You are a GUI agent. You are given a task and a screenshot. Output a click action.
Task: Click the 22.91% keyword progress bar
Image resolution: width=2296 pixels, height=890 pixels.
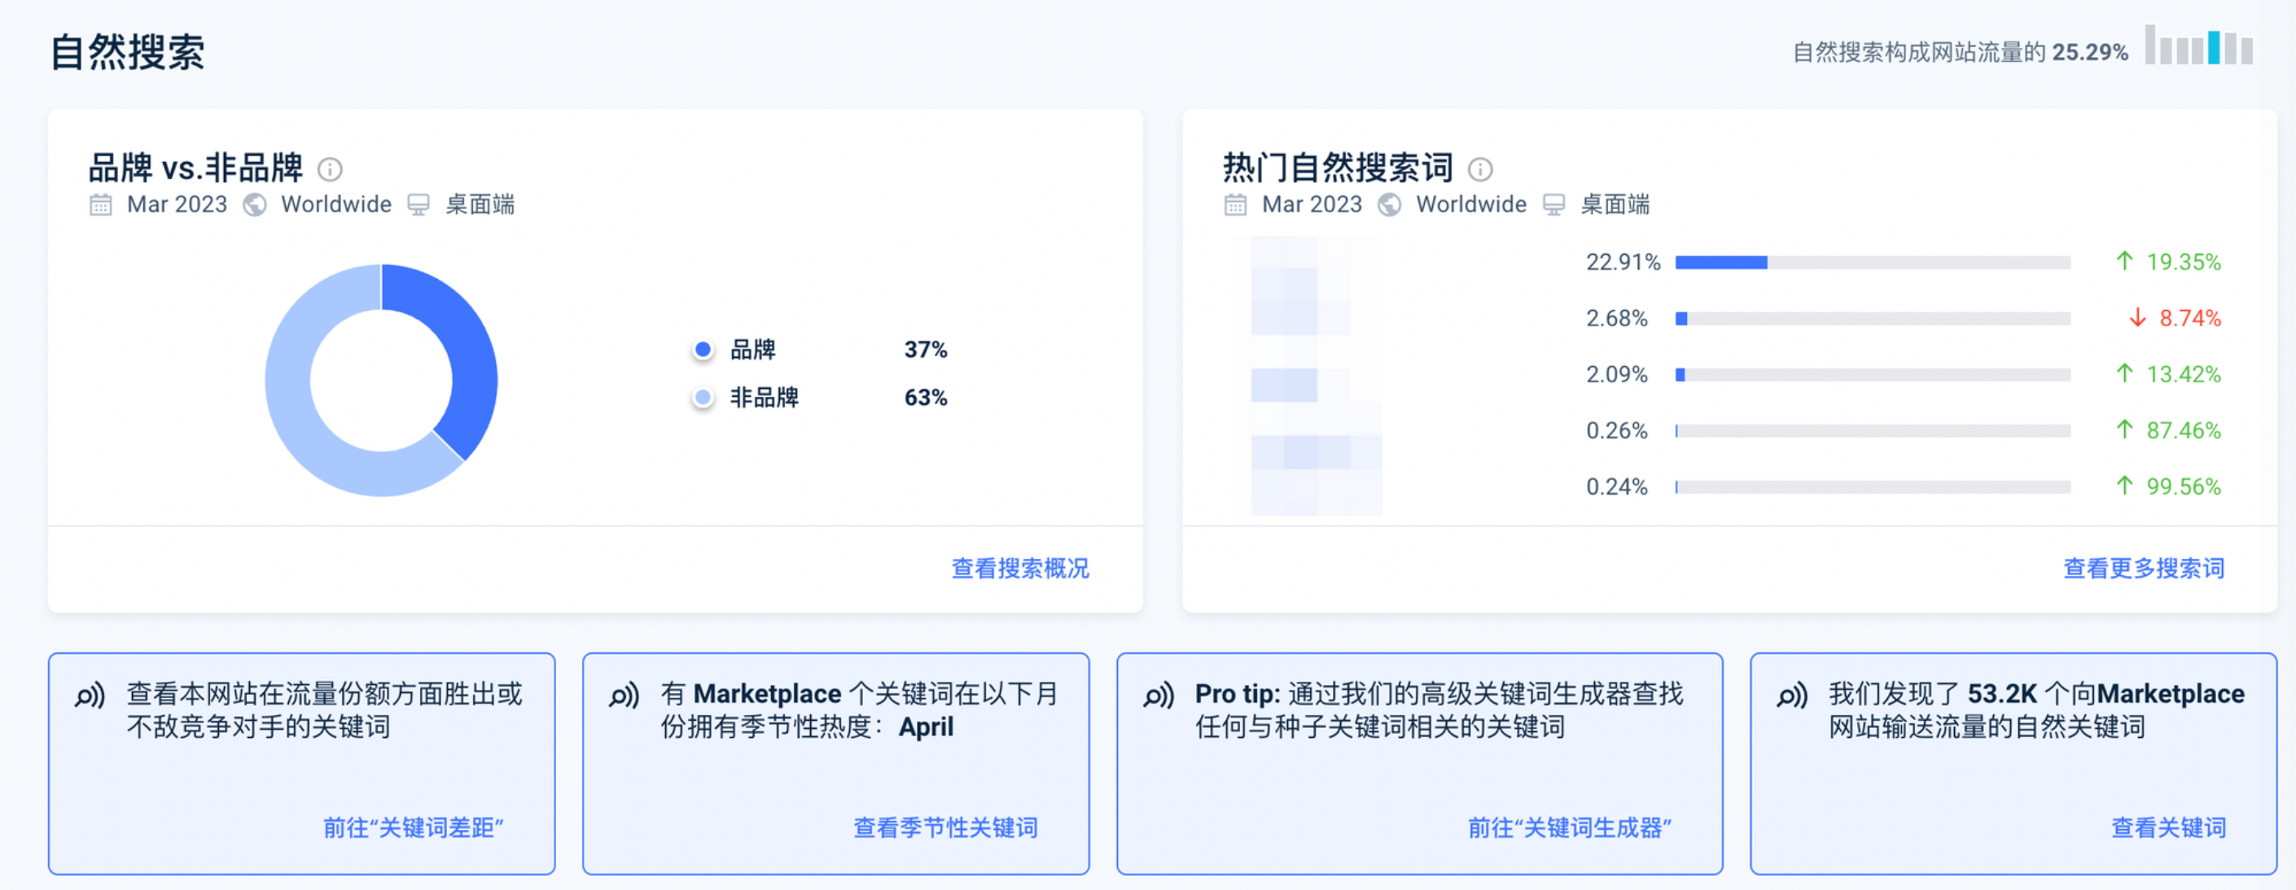tap(1873, 262)
